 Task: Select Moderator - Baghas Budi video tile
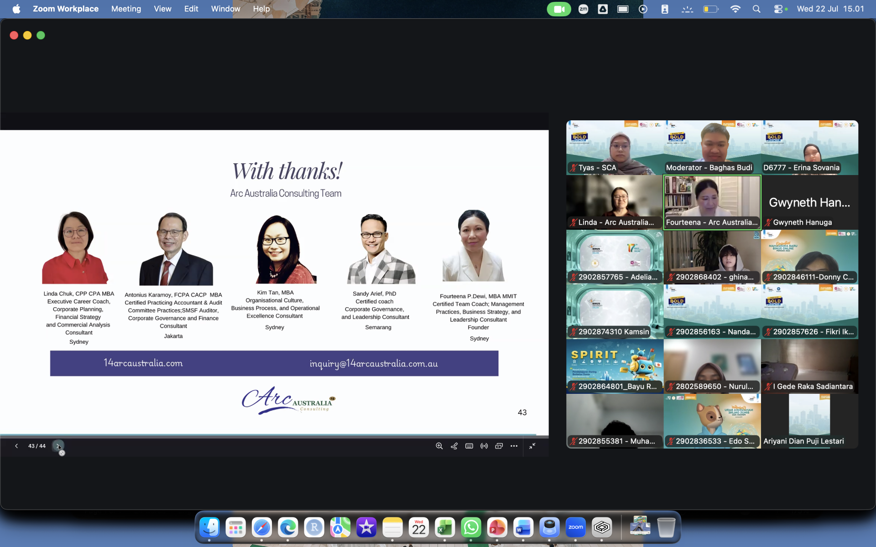tap(712, 147)
